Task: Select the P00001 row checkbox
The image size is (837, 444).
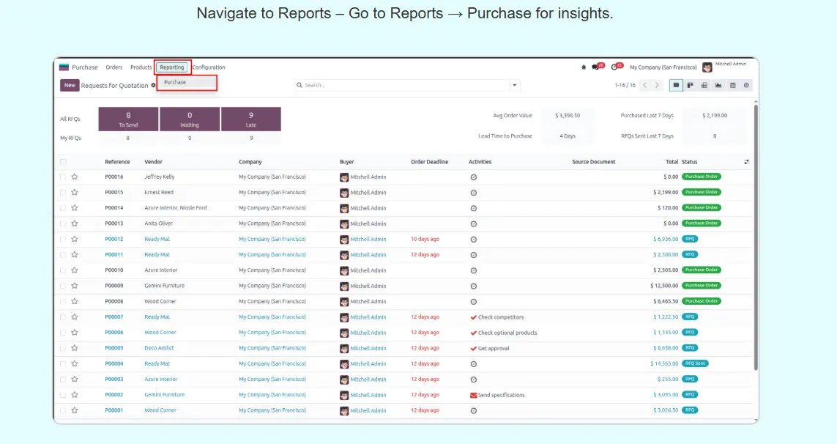Action: coord(63,410)
